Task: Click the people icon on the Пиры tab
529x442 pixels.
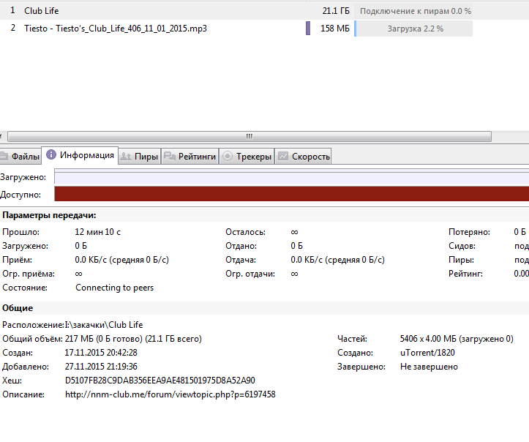Action: pos(126,157)
